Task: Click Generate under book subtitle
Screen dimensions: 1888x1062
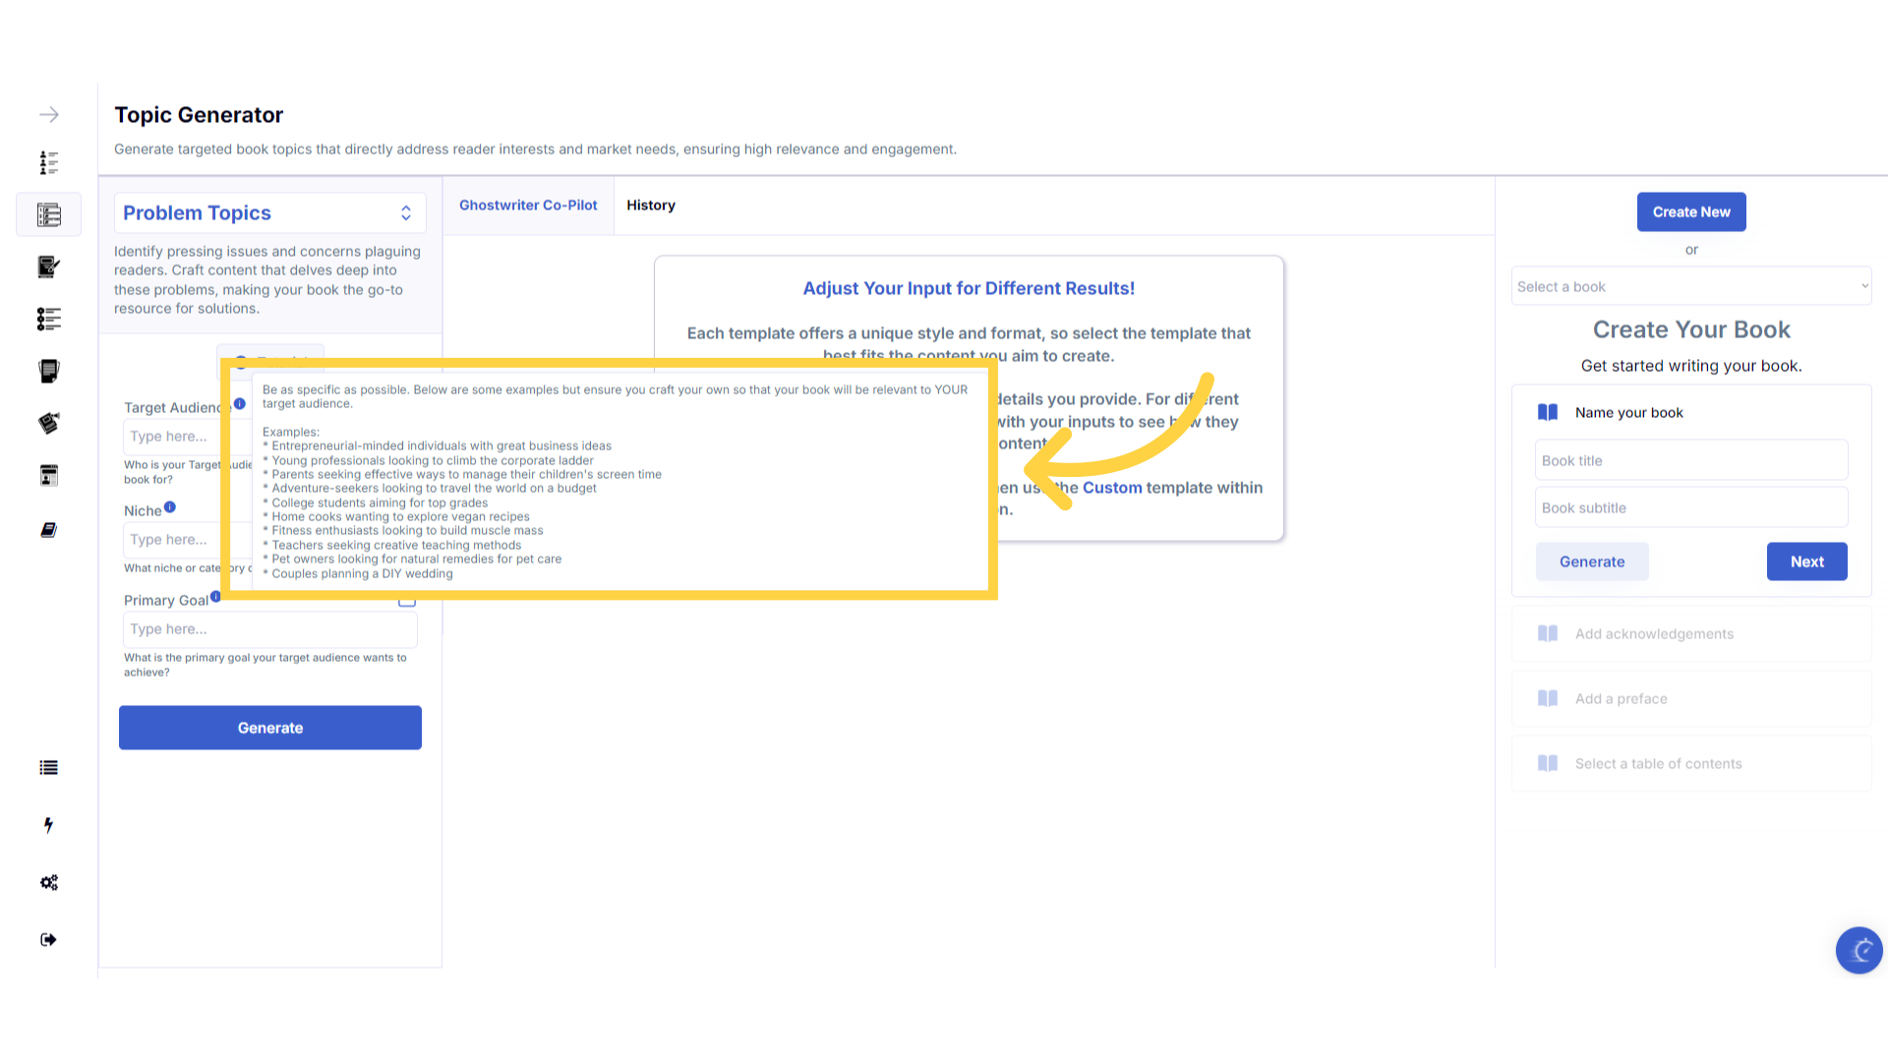Action: 1592,561
